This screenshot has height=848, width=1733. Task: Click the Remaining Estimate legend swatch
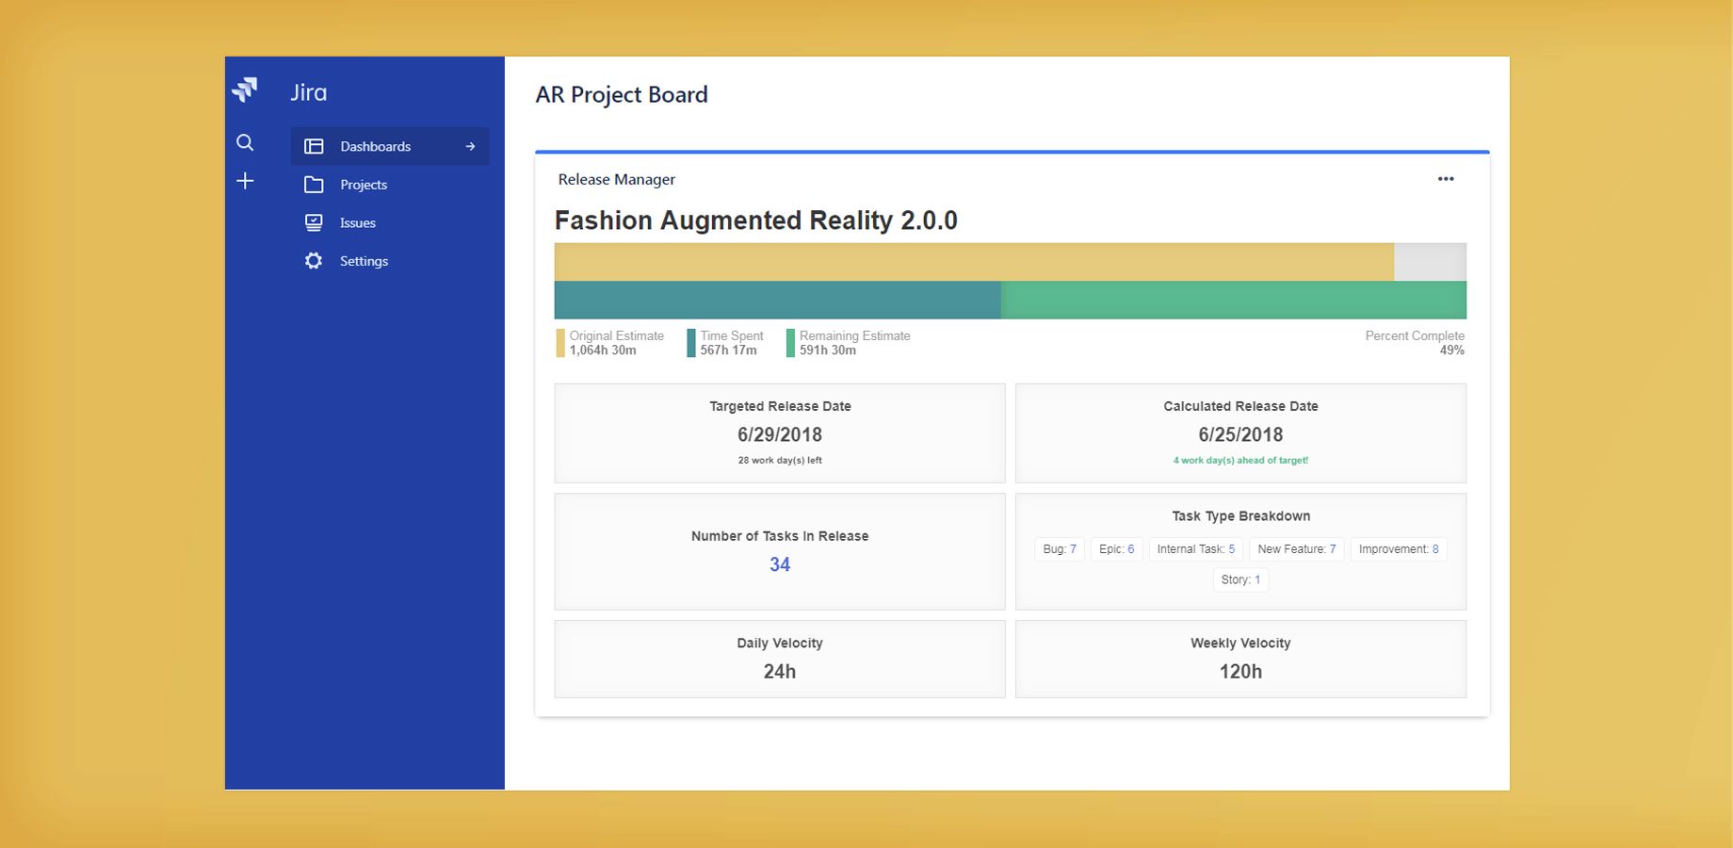pyautogui.click(x=791, y=343)
